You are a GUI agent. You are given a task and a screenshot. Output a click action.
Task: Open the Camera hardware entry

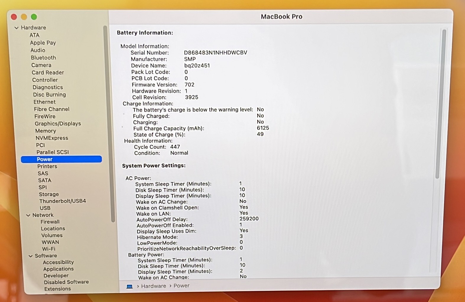click(41, 65)
